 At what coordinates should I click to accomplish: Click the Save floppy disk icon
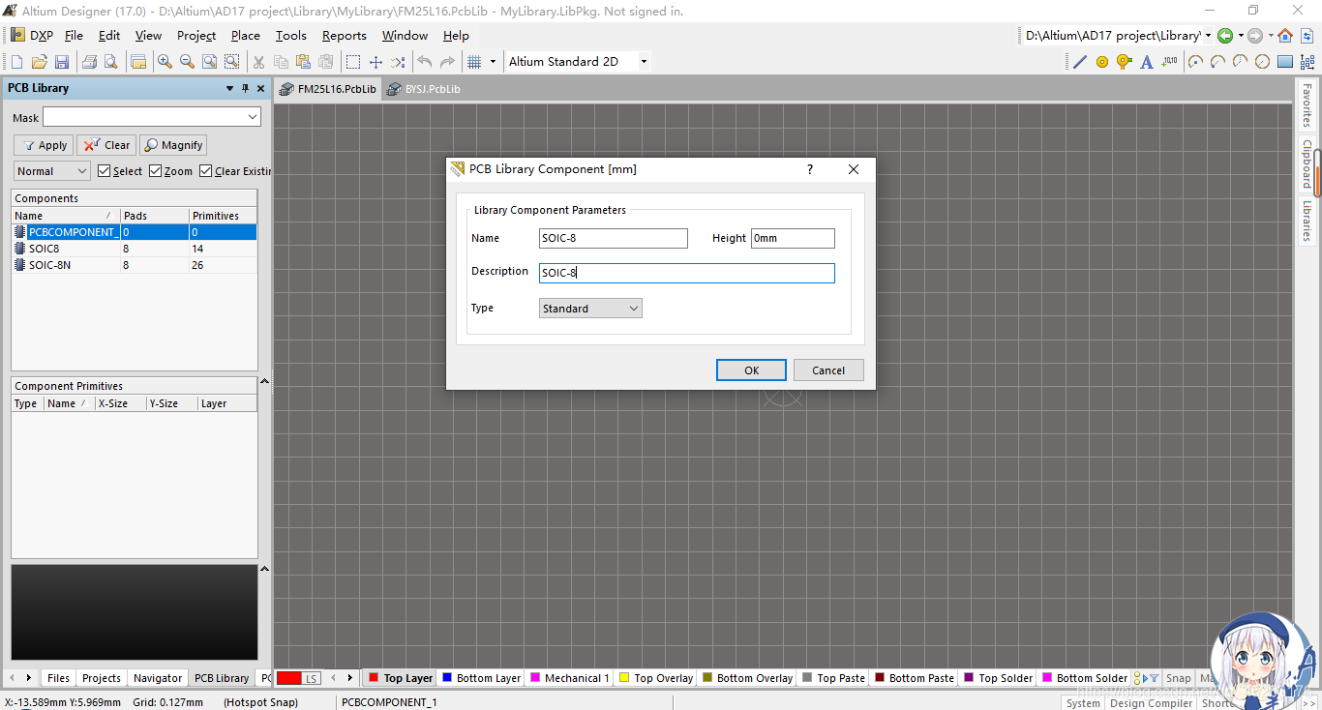[x=62, y=62]
